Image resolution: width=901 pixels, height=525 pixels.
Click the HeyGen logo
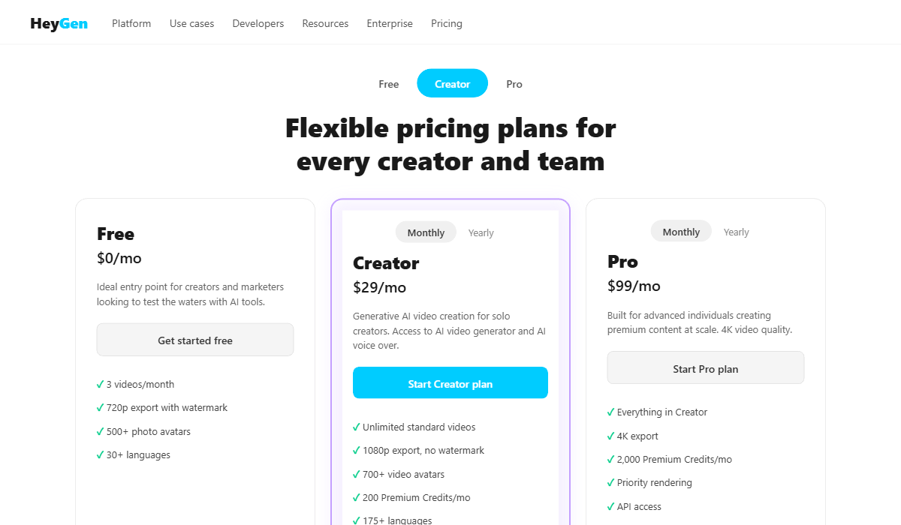[59, 23]
